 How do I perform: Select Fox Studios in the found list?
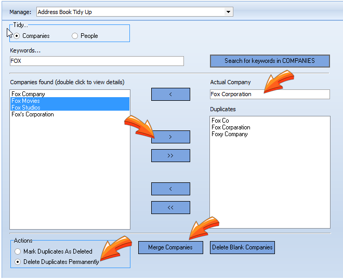pos(25,108)
